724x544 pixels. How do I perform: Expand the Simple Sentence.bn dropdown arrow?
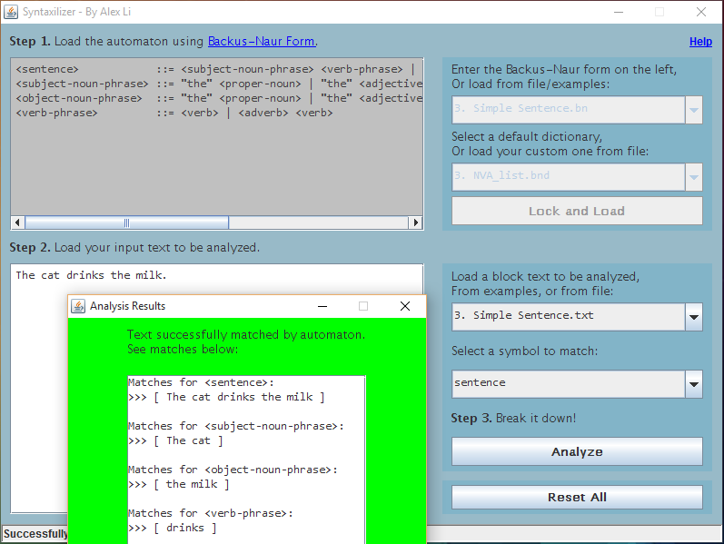[x=693, y=110]
